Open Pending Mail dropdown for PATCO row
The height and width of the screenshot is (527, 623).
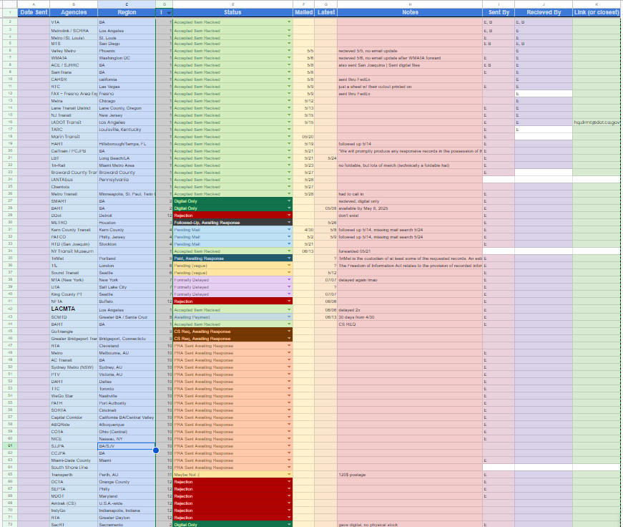coord(289,237)
